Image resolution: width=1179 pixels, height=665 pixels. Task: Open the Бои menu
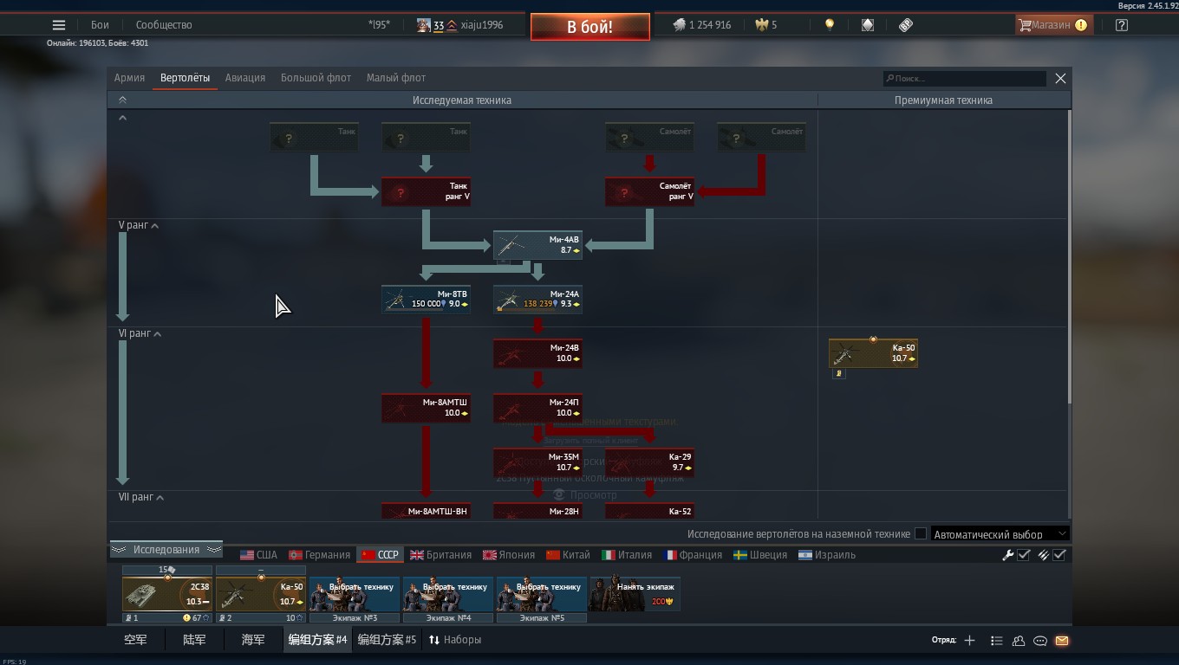(x=100, y=25)
